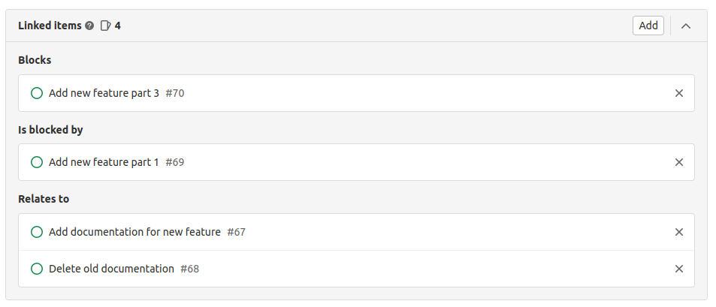Remove linked item 'Add new feature part 1'

pos(679,162)
